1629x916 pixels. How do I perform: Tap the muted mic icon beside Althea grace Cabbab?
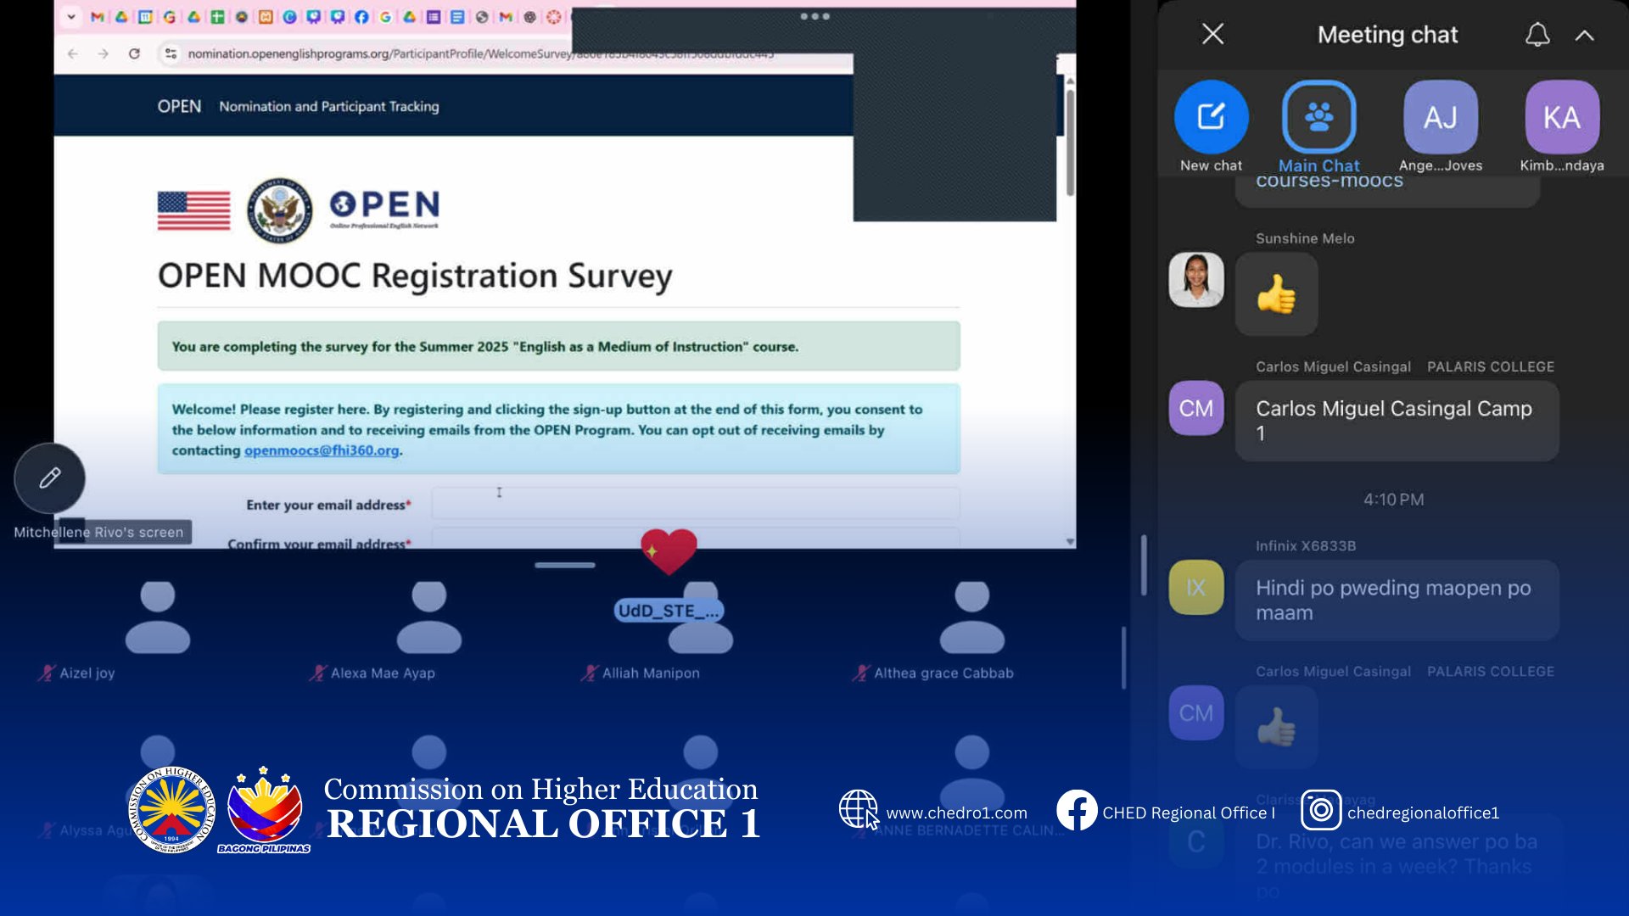pyautogui.click(x=861, y=673)
